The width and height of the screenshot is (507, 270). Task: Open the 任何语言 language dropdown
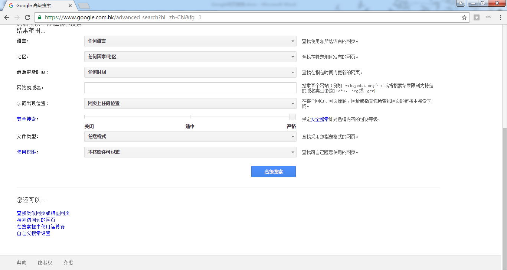pos(190,41)
